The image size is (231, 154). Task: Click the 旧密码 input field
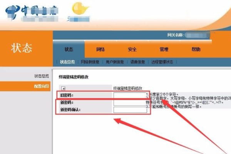point(130,95)
